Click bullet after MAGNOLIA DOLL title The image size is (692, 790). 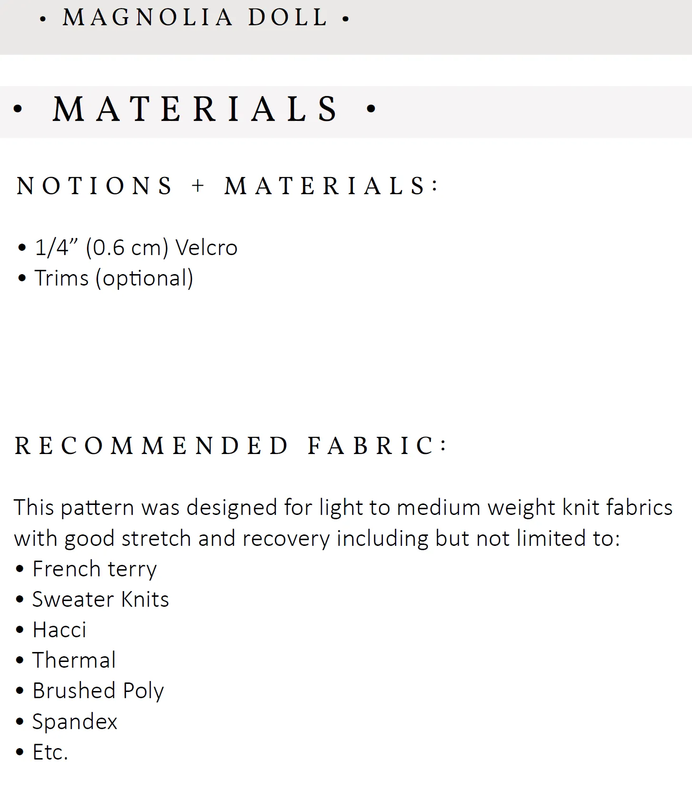[x=346, y=19]
